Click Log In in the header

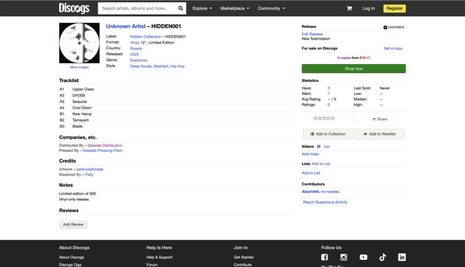coord(368,8)
